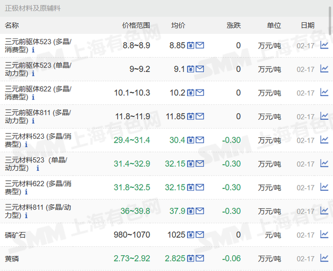Viewport: 333px width, 271px height.
Task: Click email icon next to 11.85 average
Action: (x=200, y=116)
